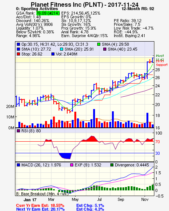This screenshot has height=211, width=169.
Task: Click the 'Curr Yr Earn Est: 18.55%' text
Action: tap(40, 205)
